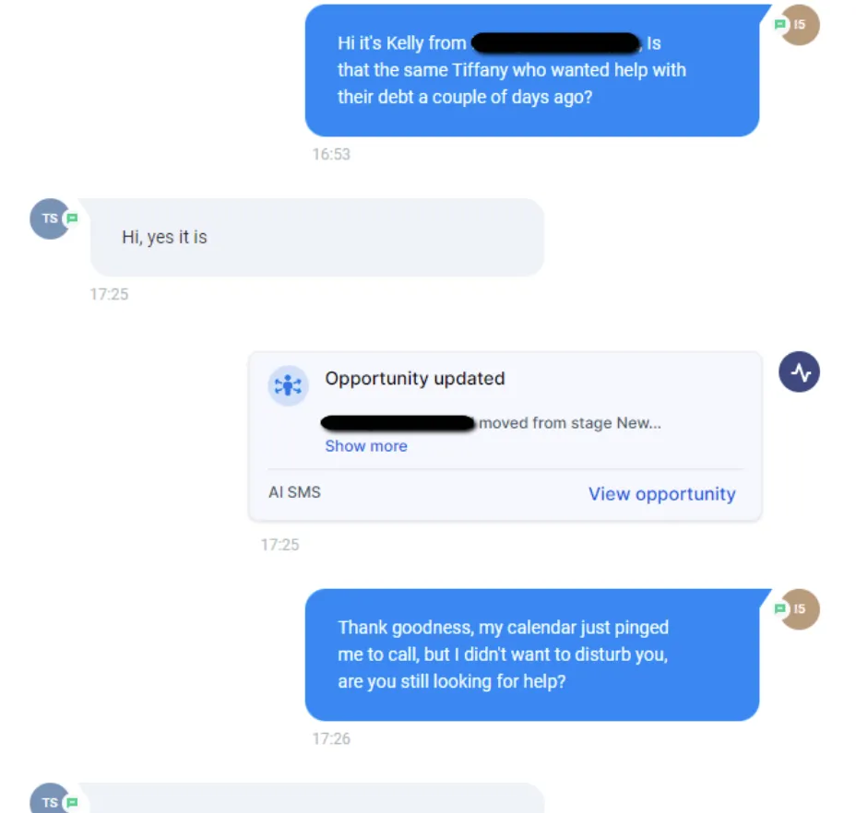Open the View opportunity link

tap(661, 494)
